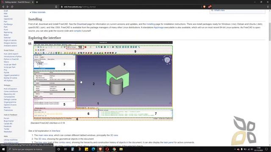The height and width of the screenshot is (152, 271).
Task: Click the page vertical scrollbar thumb
Action: 269,32
